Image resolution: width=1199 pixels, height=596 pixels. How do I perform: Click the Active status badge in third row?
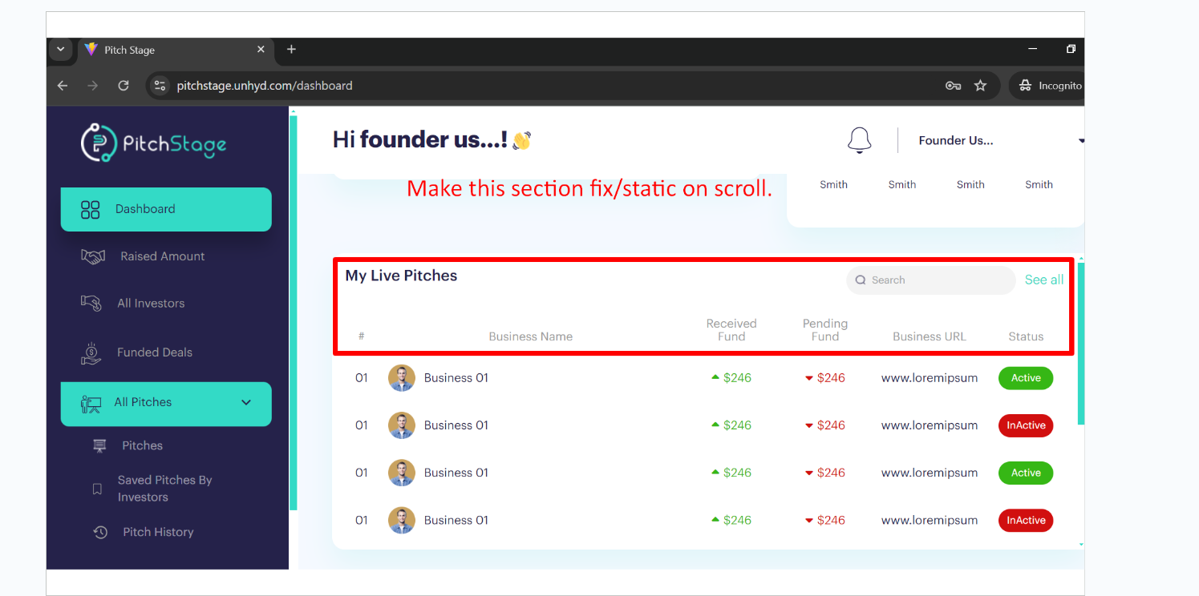pos(1026,473)
